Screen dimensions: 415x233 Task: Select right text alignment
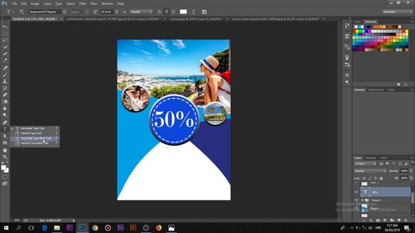coord(173,12)
